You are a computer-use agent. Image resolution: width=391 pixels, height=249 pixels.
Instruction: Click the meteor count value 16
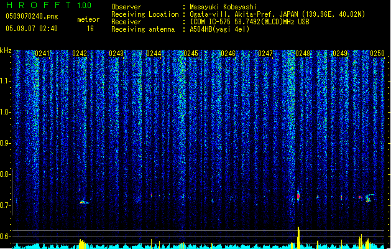[x=90, y=29]
